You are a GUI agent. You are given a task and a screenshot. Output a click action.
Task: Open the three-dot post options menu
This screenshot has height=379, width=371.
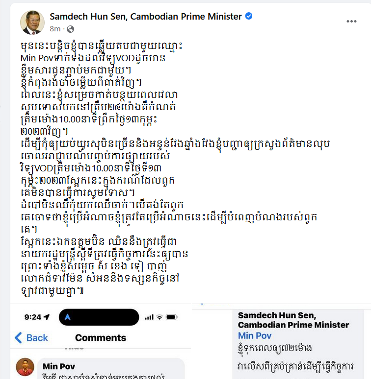[x=351, y=22]
